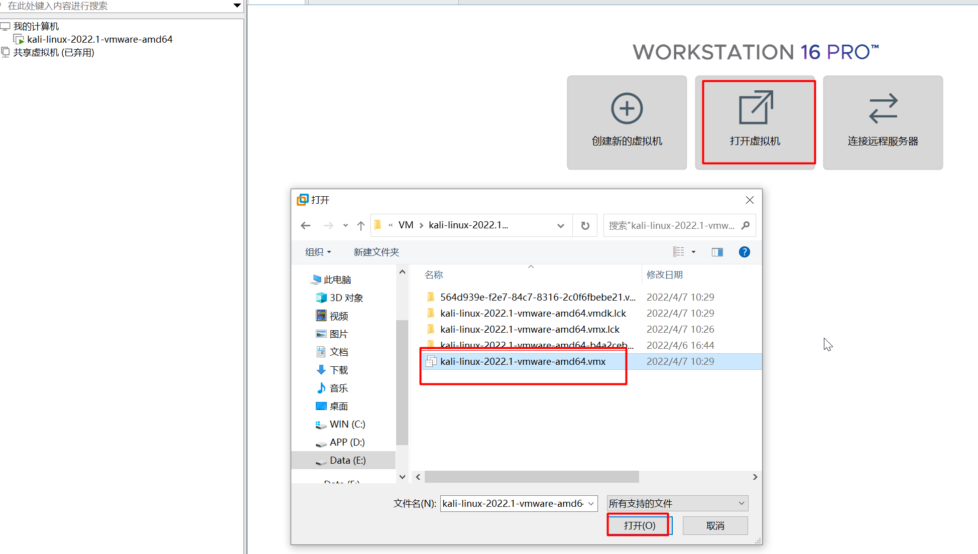Click the Open (O) button
The height and width of the screenshot is (554, 978).
click(639, 525)
